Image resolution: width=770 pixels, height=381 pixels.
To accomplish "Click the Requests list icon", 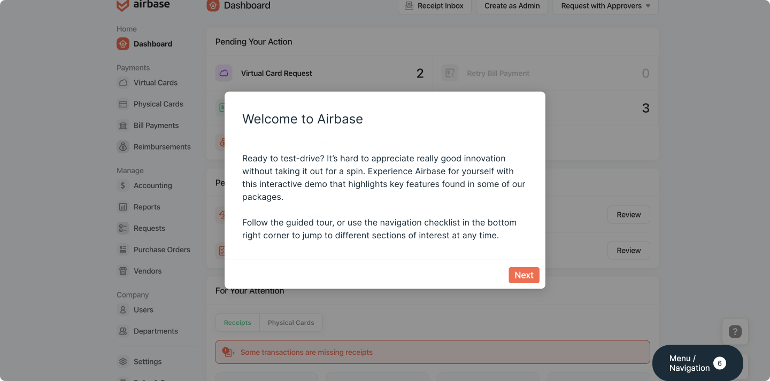I will pos(123,228).
